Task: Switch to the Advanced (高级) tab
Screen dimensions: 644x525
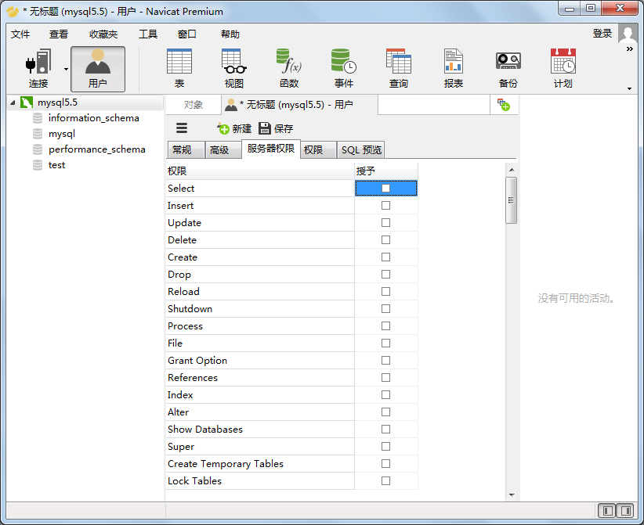Action: (223, 149)
